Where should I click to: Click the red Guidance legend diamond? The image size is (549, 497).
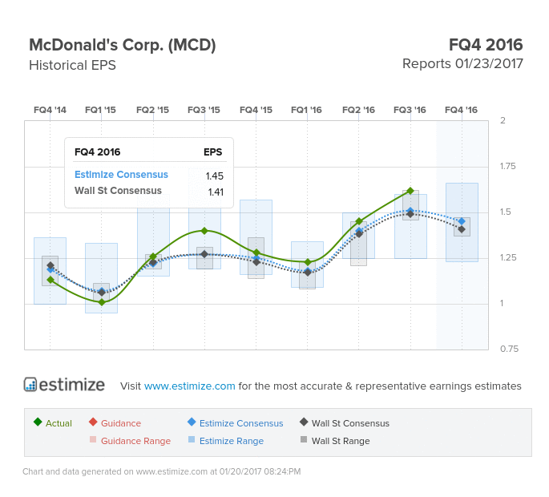(93, 422)
